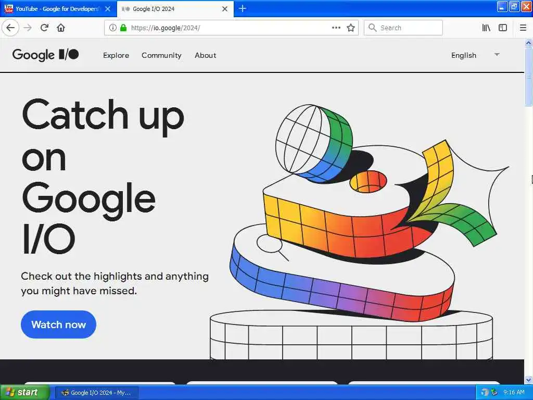This screenshot has height=400, width=533.
Task: Click the Watch now button
Action: (58, 324)
